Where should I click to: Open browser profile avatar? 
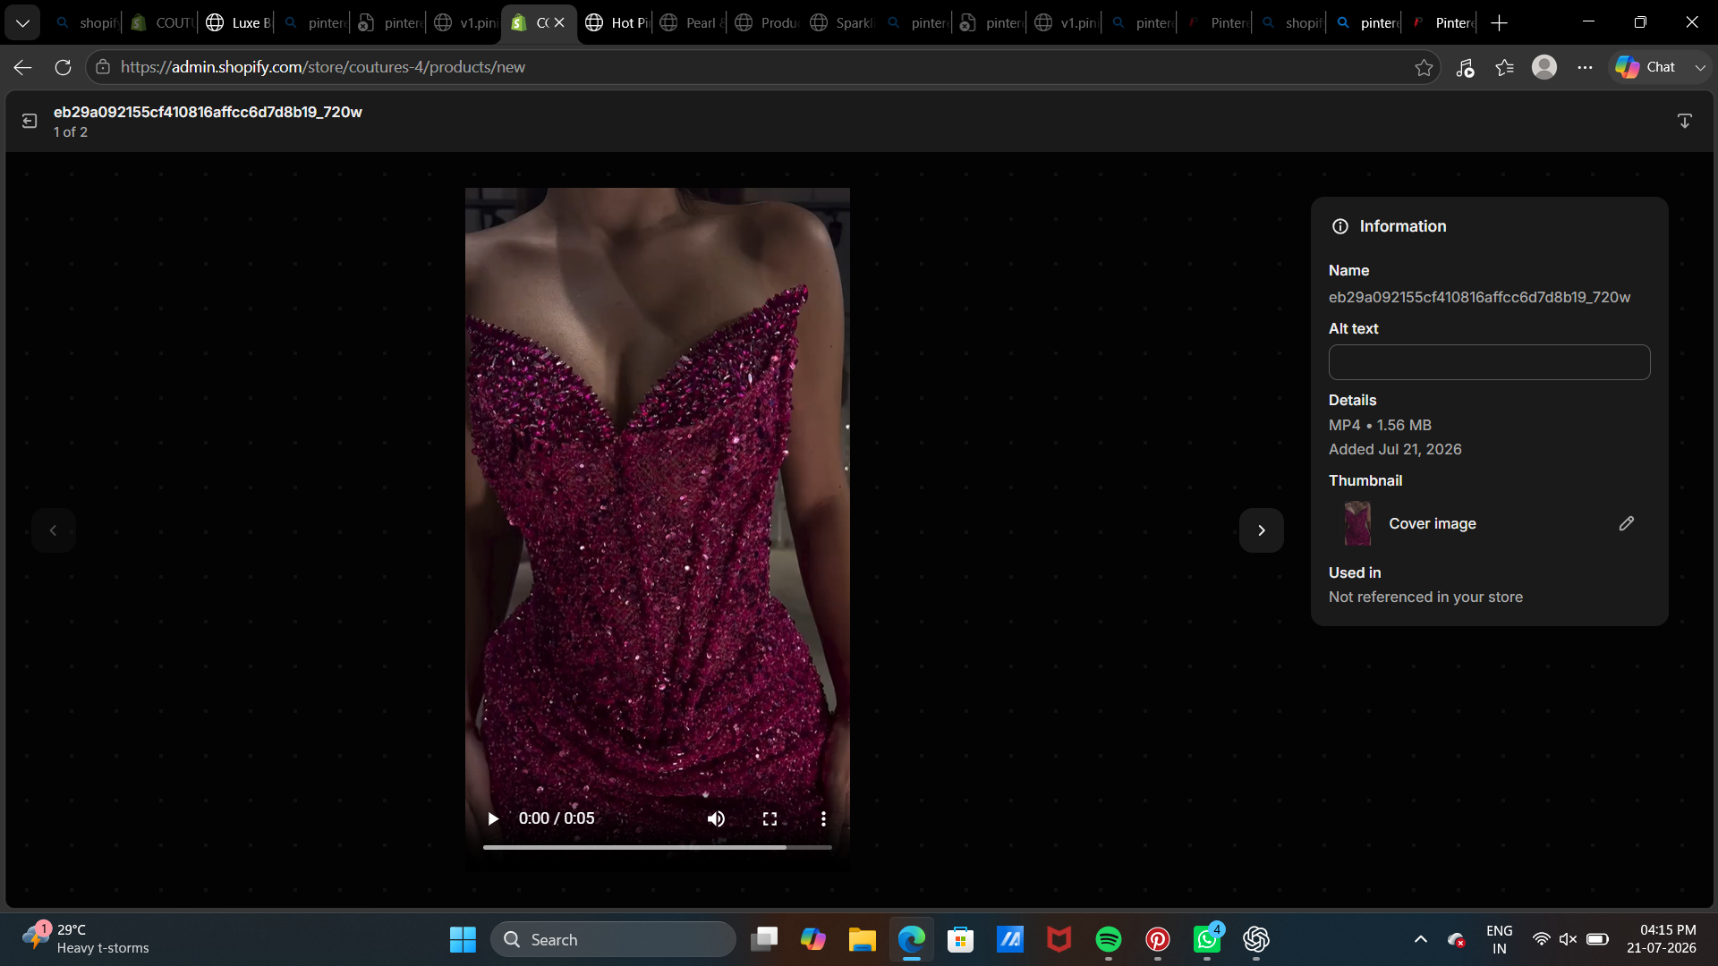tap(1544, 67)
